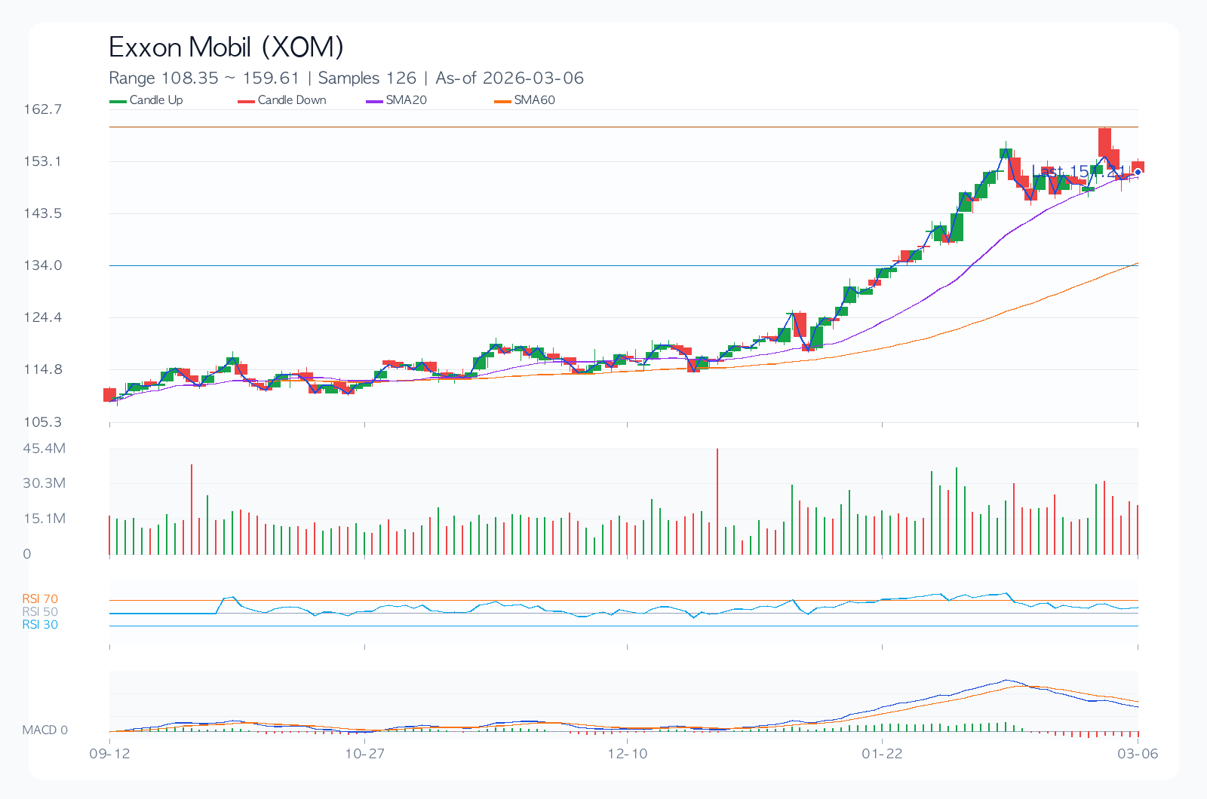Click the RSI 50 midline label

40,612
